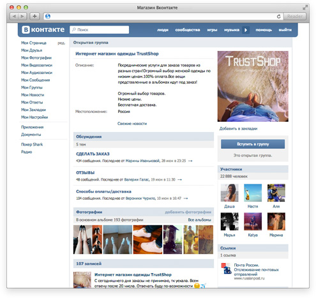Image resolution: width=316 pixels, height=298 pixels.
Task: Click the reload page icon
Action: [x=278, y=17]
